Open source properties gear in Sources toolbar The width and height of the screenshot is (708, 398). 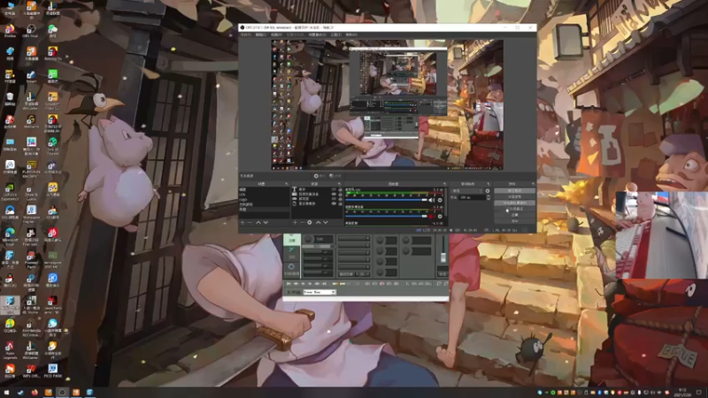309,223
